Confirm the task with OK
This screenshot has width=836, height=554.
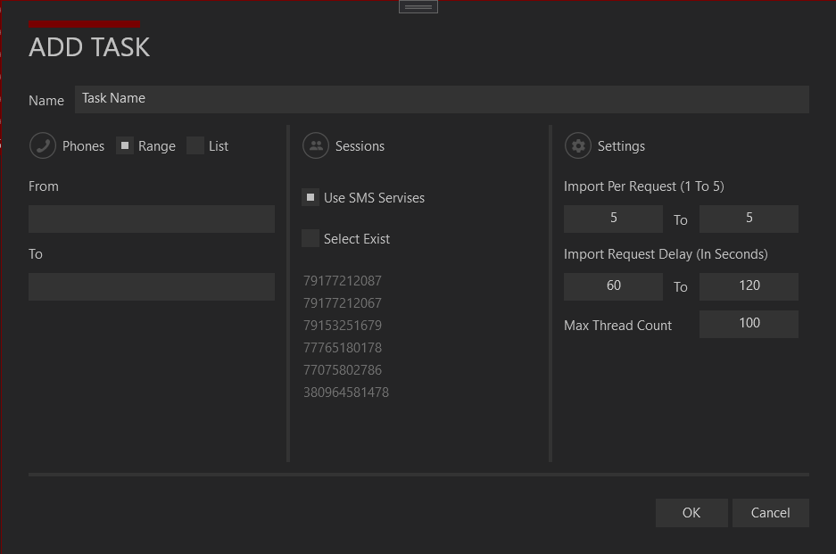691,513
